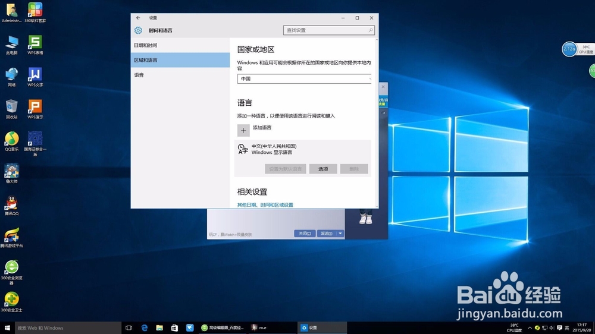This screenshot has width=595, height=334.
Task: Click the volume icon in the system tray
Action: [x=552, y=327]
